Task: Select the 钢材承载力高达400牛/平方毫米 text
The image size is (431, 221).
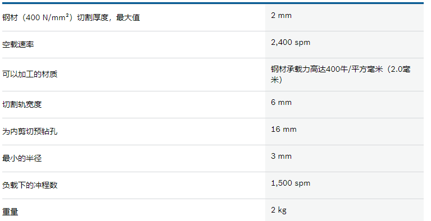Action: point(326,69)
